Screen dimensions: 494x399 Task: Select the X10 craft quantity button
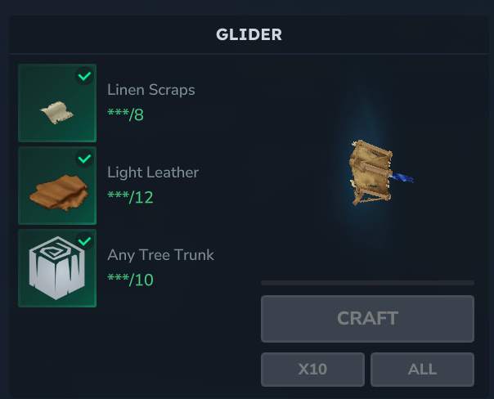pos(312,369)
